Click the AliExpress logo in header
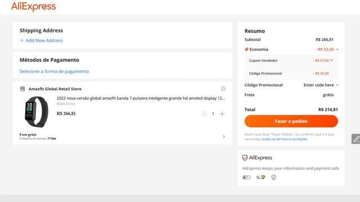The image size is (360, 202). (x=34, y=6)
